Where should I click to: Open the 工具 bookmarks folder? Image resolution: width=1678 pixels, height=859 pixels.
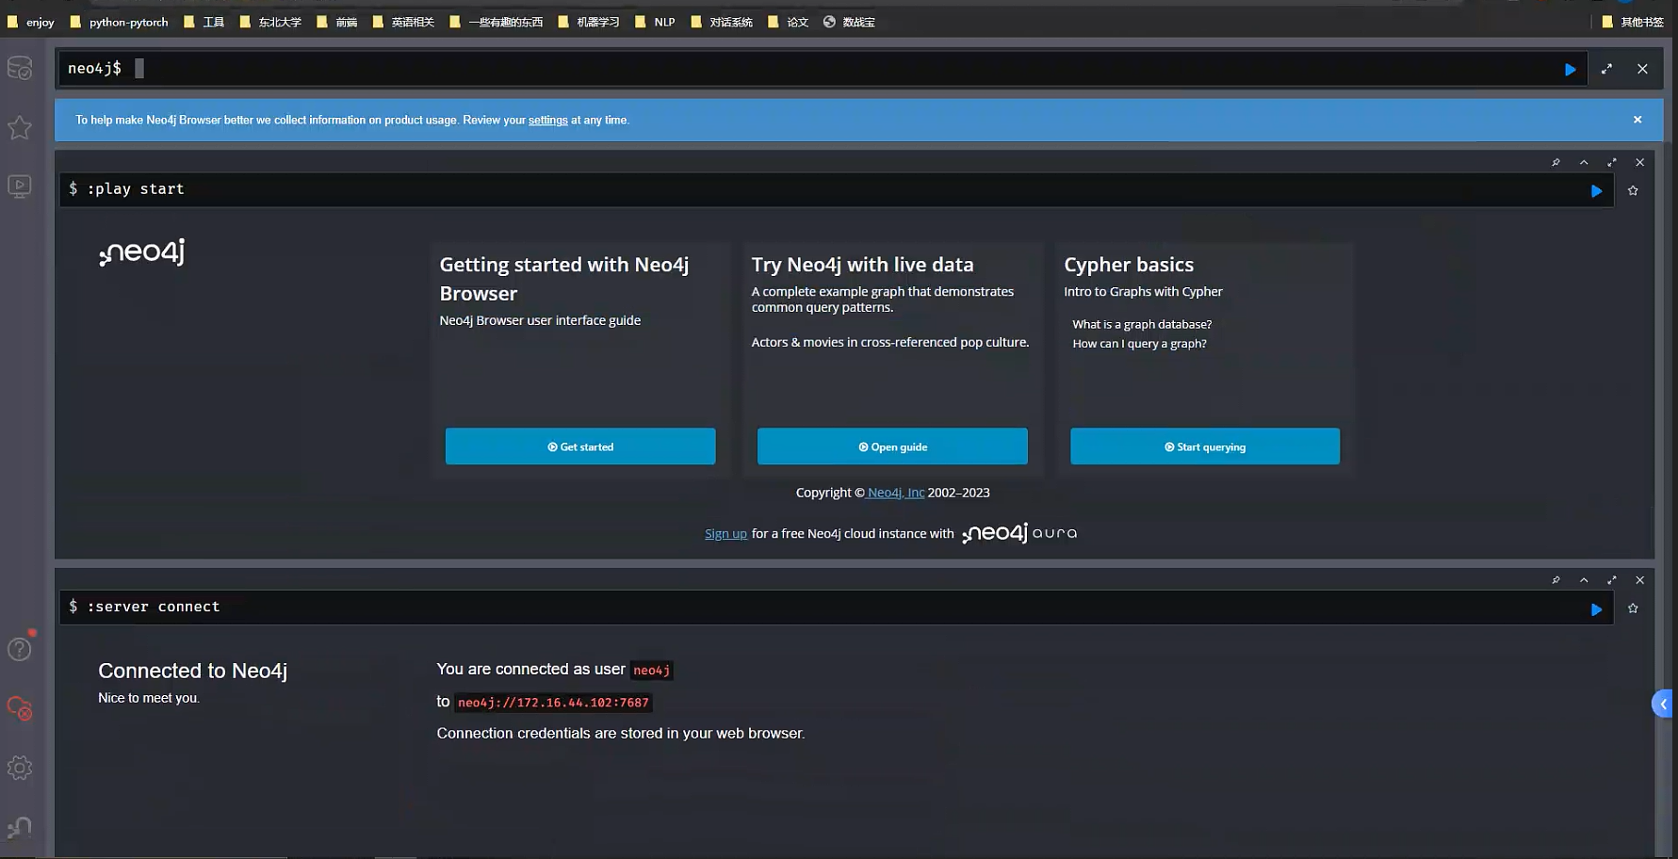[204, 22]
